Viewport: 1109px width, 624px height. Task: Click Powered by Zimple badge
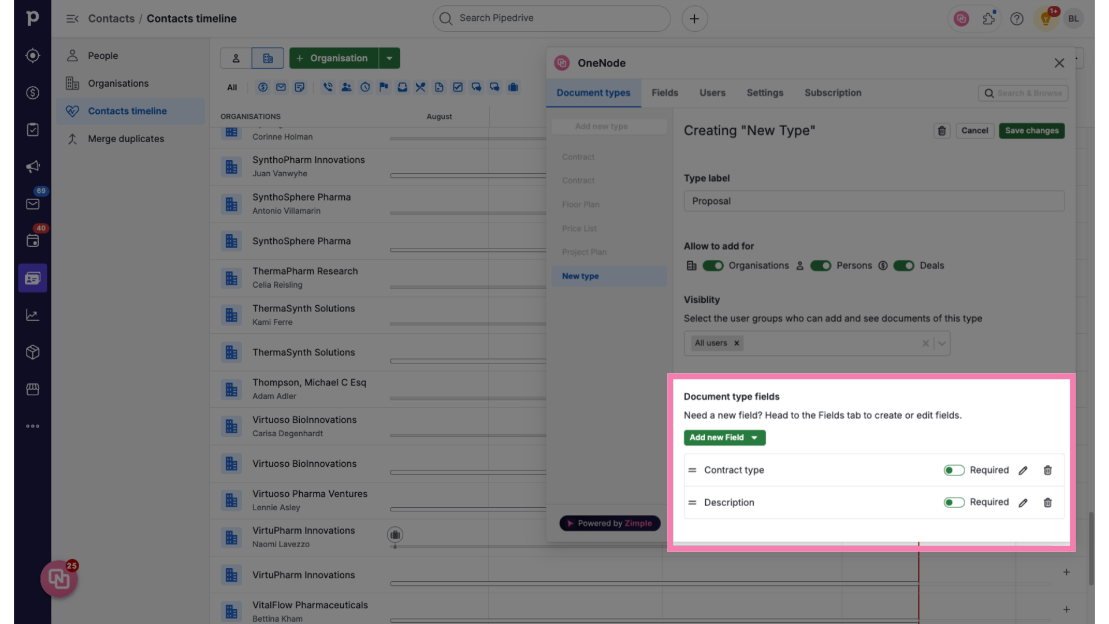[610, 523]
